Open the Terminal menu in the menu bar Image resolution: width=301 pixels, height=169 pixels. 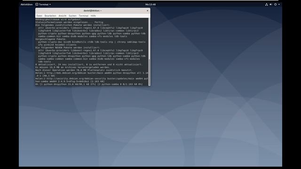tap(84, 15)
